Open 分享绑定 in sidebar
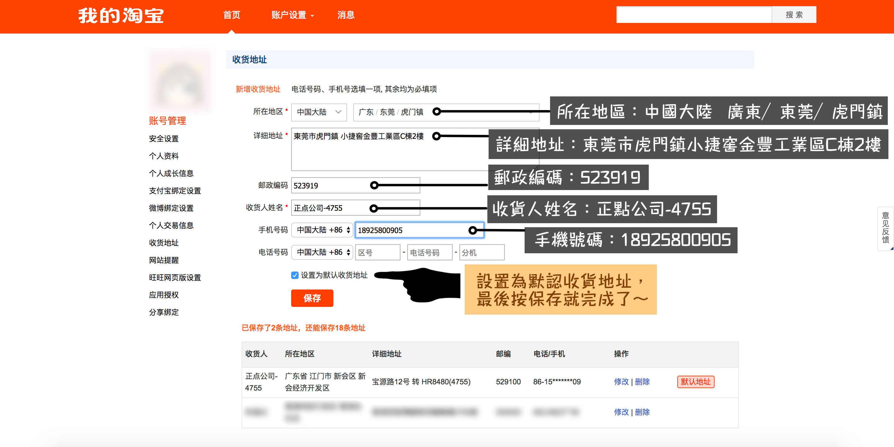Image resolution: width=894 pixels, height=447 pixels. (x=164, y=312)
